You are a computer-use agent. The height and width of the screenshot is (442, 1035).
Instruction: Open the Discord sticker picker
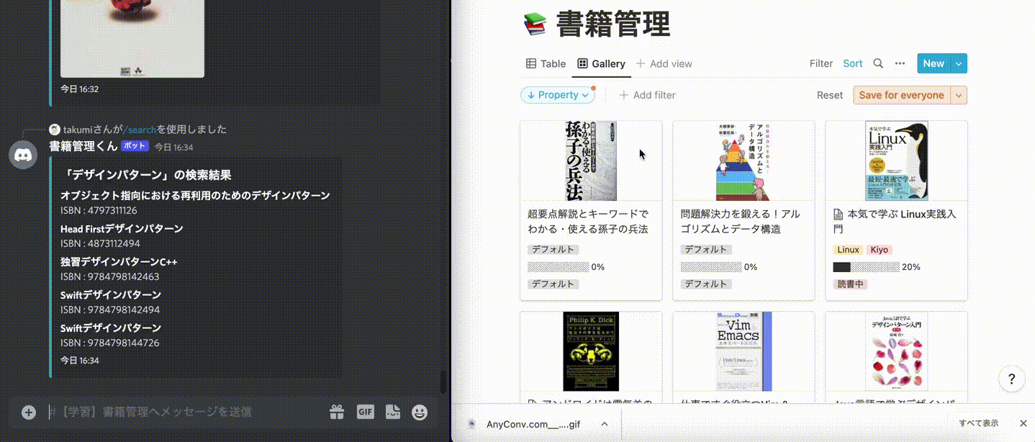[392, 412]
